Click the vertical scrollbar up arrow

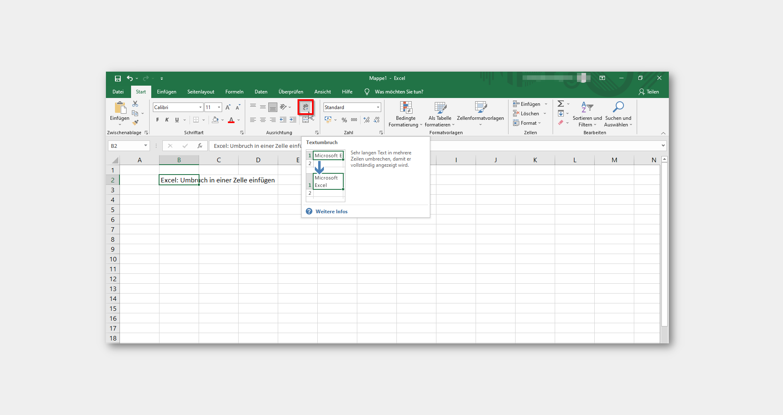664,159
